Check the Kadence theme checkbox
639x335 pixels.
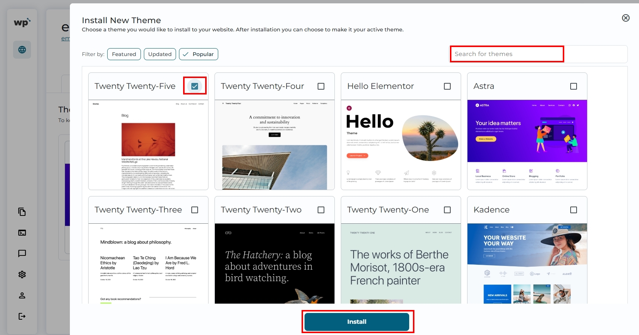point(574,210)
